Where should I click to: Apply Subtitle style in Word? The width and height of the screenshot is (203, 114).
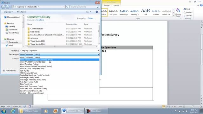[156, 12]
